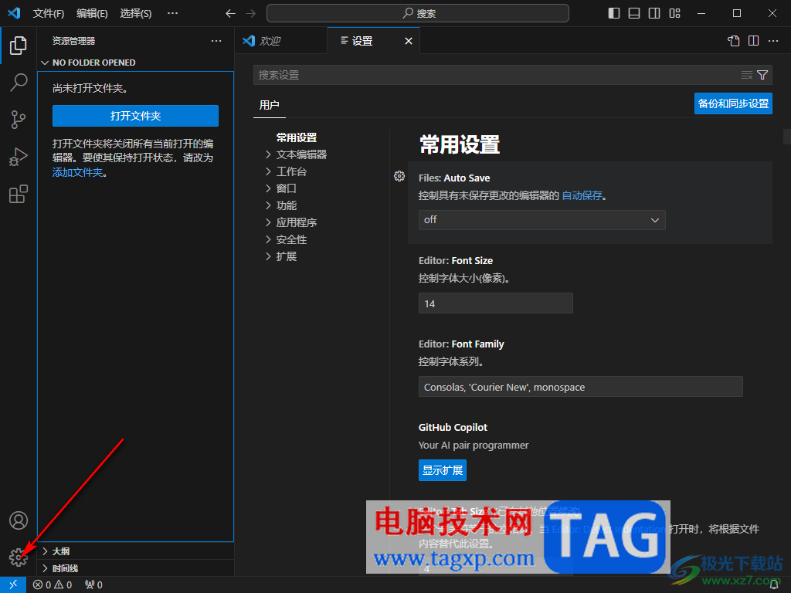Expand the 功能 settings category

[286, 205]
